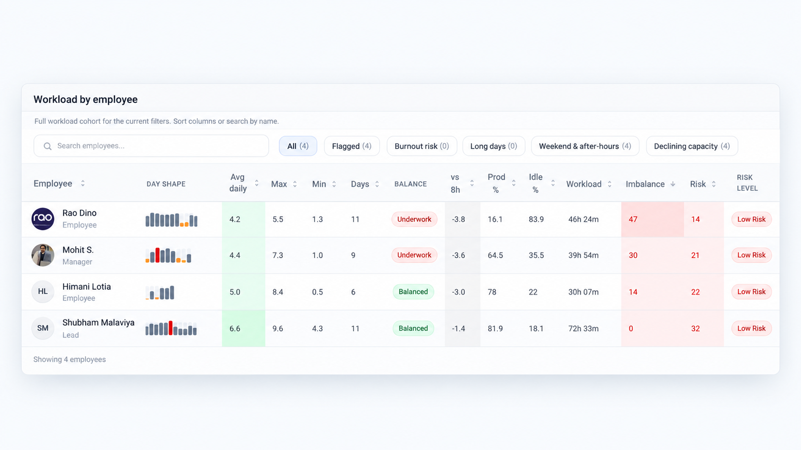Click Shubham Malaviya's Balanced badge
Screen dimensions: 801x450
point(413,329)
